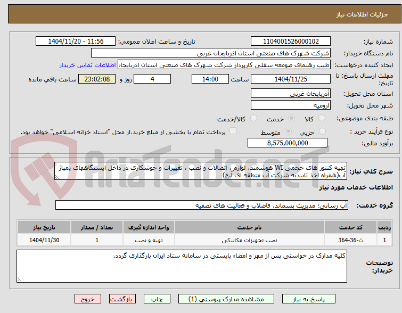Image resolution: width=402 pixels, height=313 pixels.
Task: Select the خدمت radio button
Action: coord(291,118)
